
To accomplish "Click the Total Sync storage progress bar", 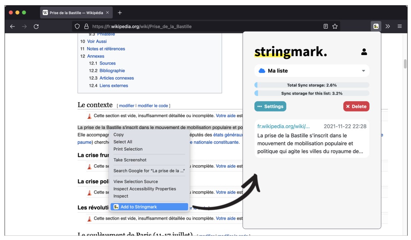I will click(x=312, y=85).
